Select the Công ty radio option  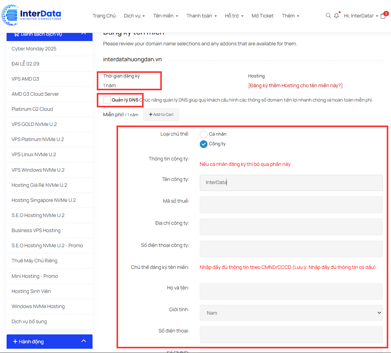[204, 144]
